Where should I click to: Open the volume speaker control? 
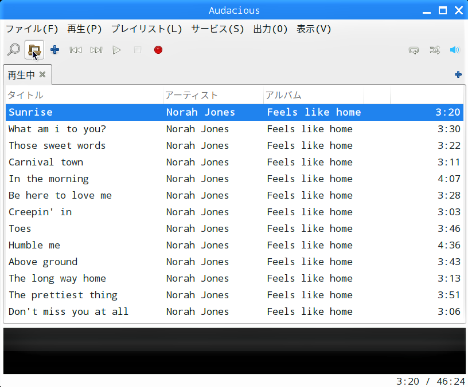[455, 50]
